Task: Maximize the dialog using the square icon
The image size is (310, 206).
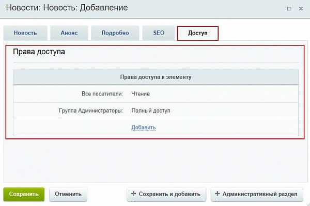Action: click(289, 9)
